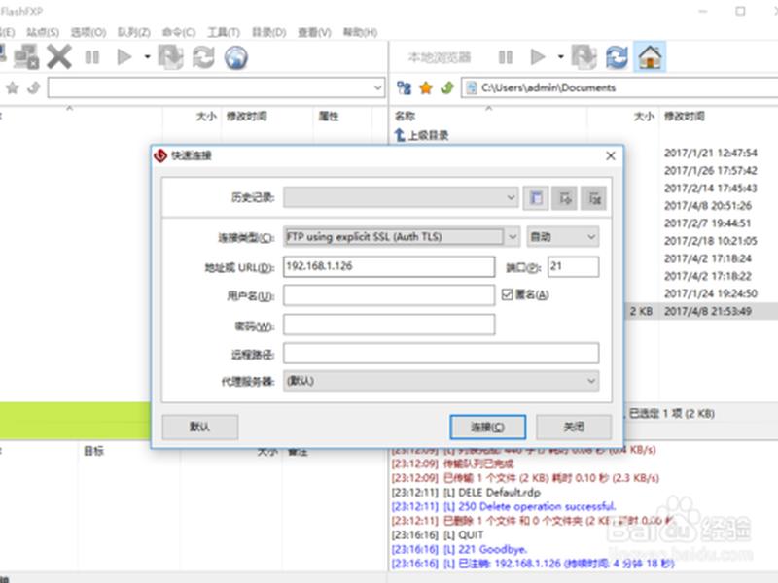
Task: Click the address field containing 192.168.1.126
Action: click(x=389, y=266)
